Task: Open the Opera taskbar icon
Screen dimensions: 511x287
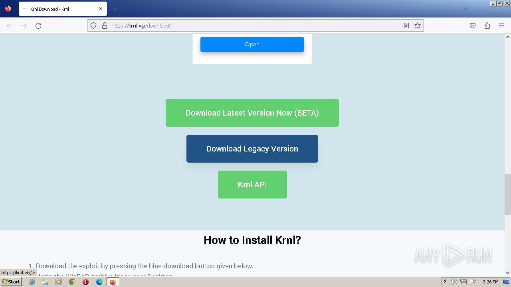Action: [x=85, y=282]
